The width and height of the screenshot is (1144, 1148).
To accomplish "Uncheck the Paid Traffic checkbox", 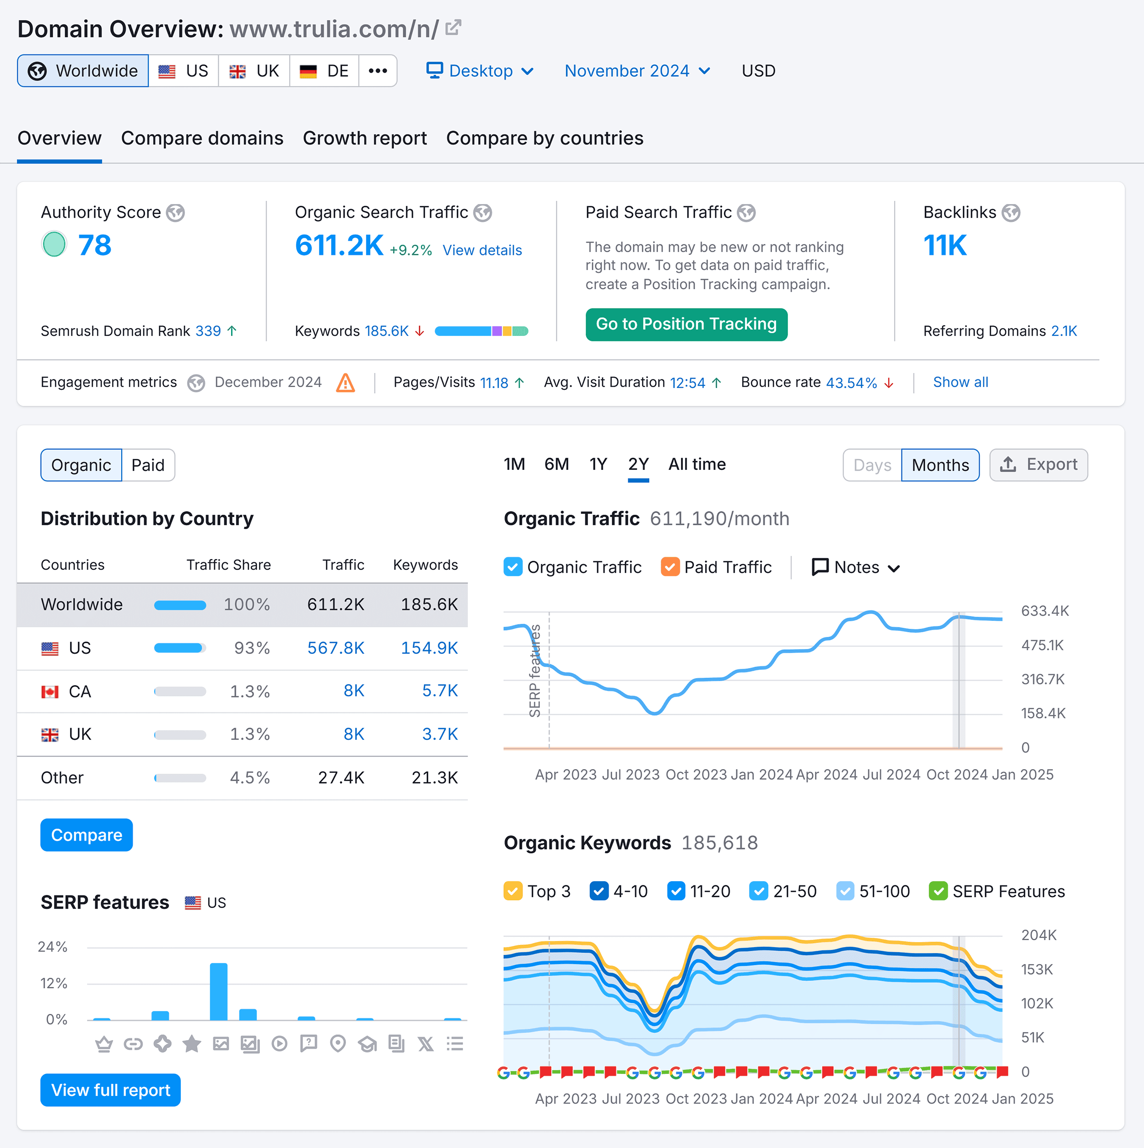I will [670, 567].
